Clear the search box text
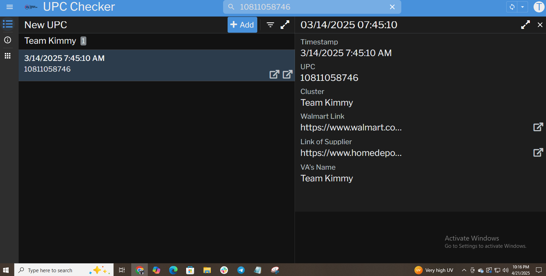546x276 pixels. pos(392,7)
